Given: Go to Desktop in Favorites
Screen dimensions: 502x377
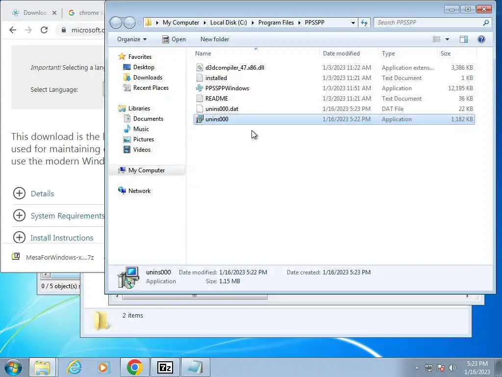Looking at the screenshot, I should (144, 67).
